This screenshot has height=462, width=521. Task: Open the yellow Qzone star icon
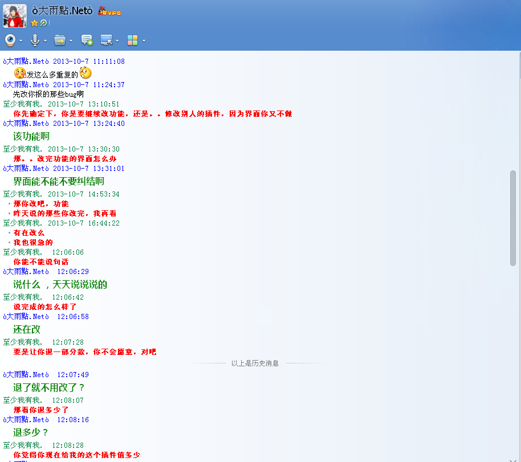pos(34,23)
